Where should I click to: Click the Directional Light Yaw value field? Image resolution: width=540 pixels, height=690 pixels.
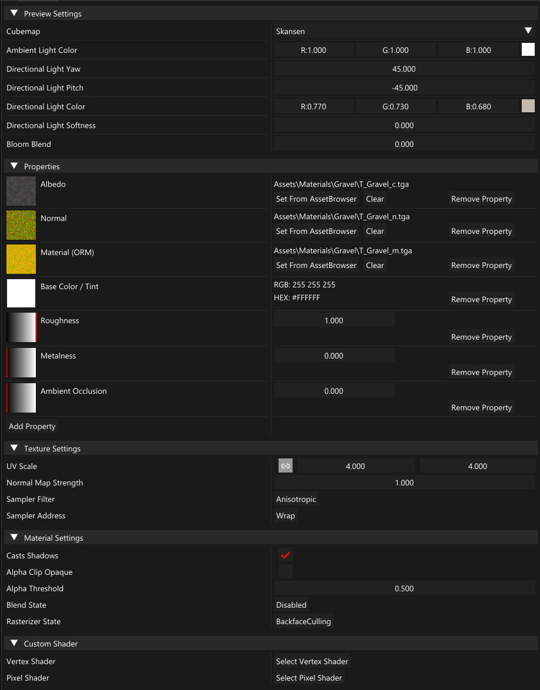point(404,69)
